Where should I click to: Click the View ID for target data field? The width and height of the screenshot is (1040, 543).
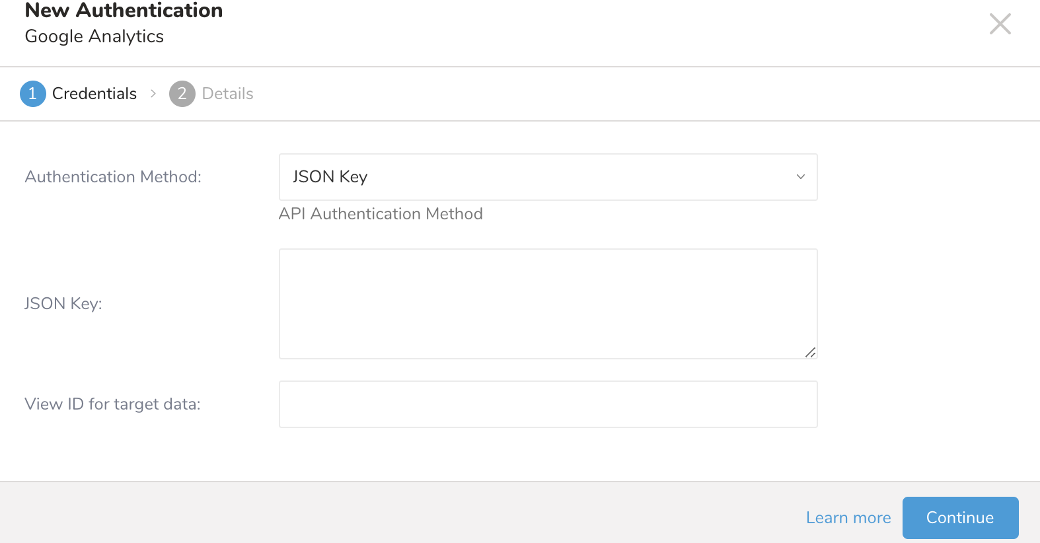[548, 404]
